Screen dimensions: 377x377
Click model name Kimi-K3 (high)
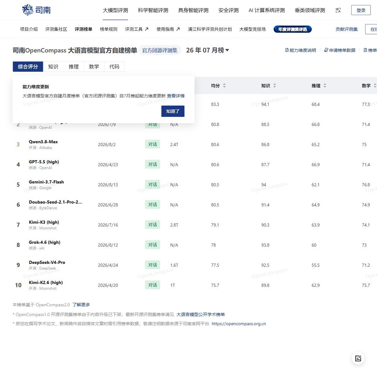pyautogui.click(x=44, y=222)
